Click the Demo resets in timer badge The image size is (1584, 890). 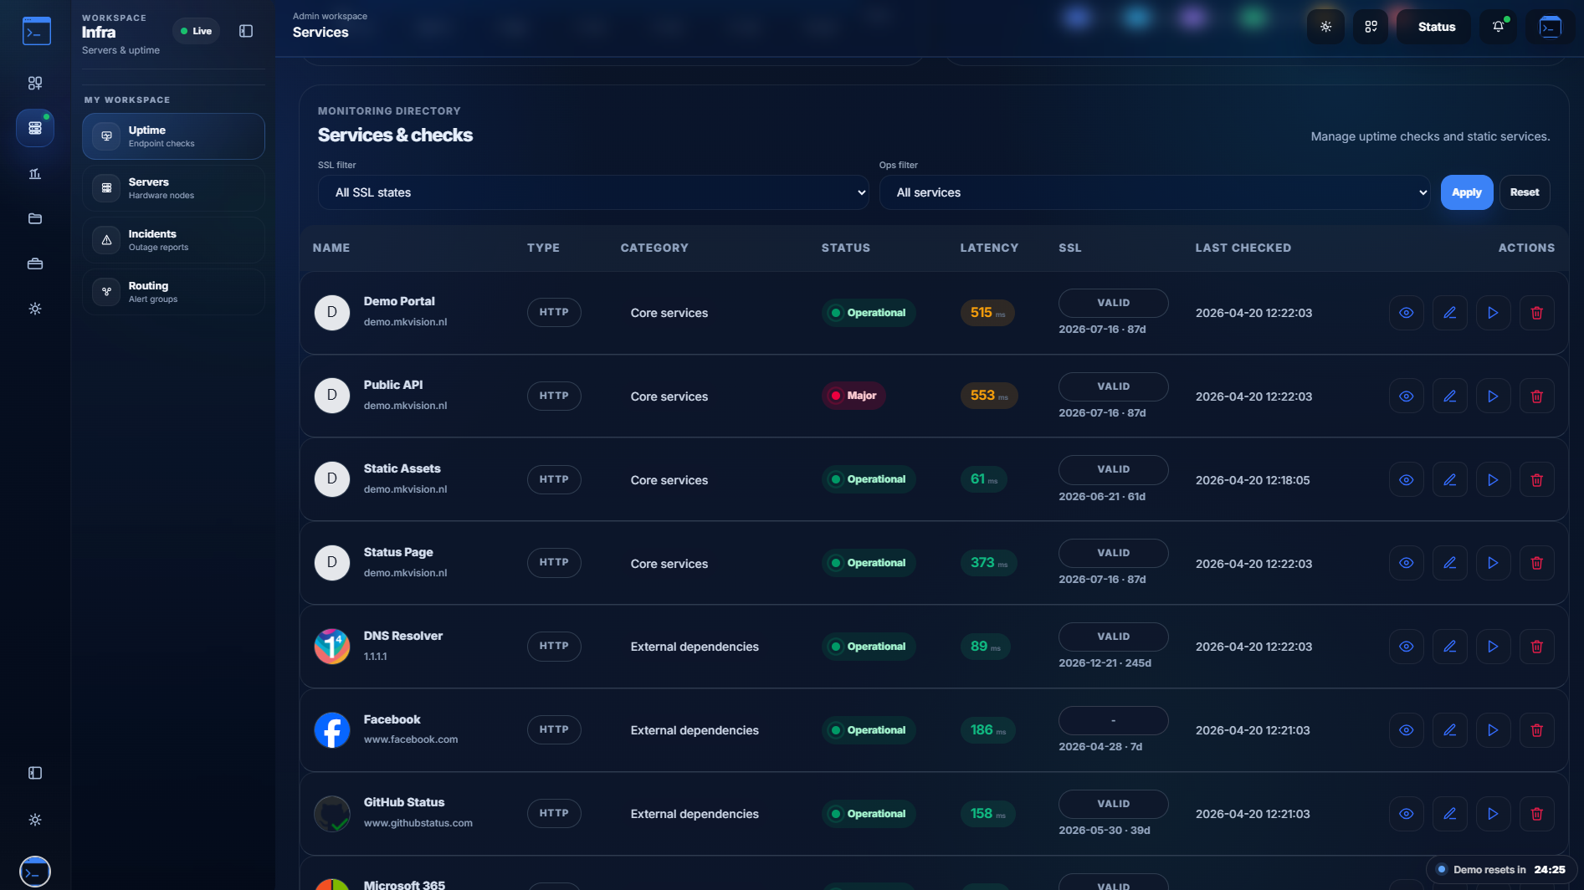click(1501, 870)
